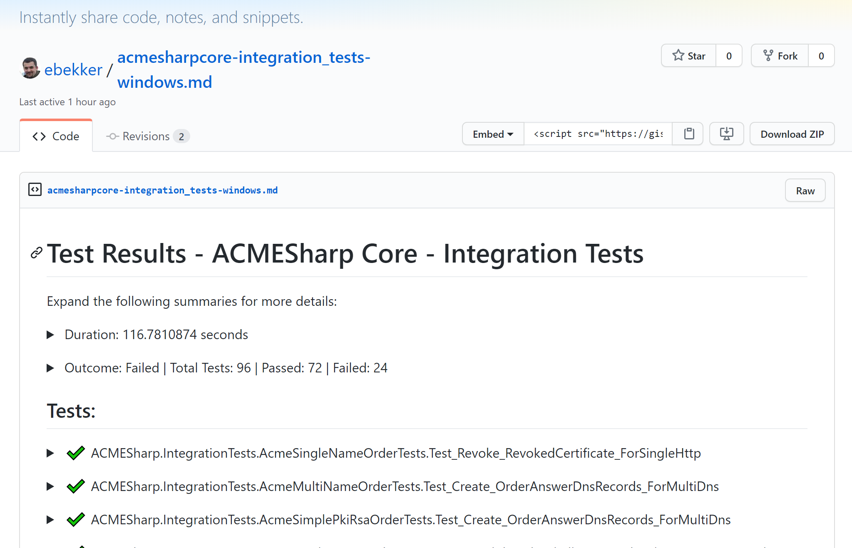
Task: Click the heading anchor link icon
Action: pyautogui.click(x=37, y=253)
